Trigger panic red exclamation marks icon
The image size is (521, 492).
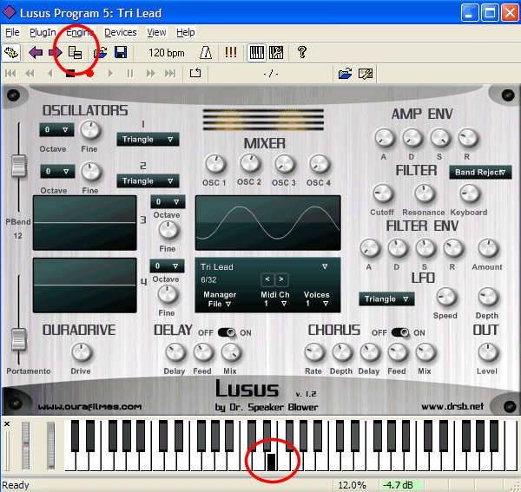point(231,52)
